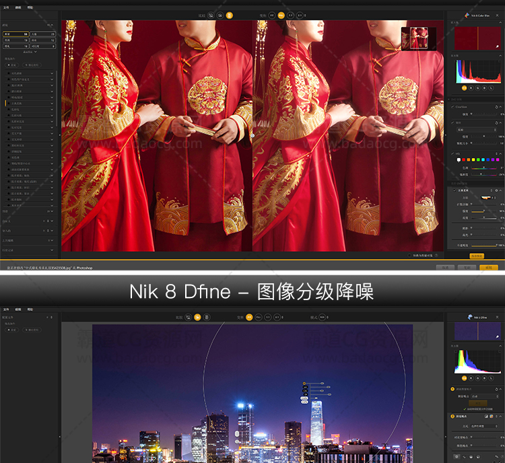Expand the yellow-marked selected filter row
The height and width of the screenshot is (463, 505).
[x=52, y=104]
